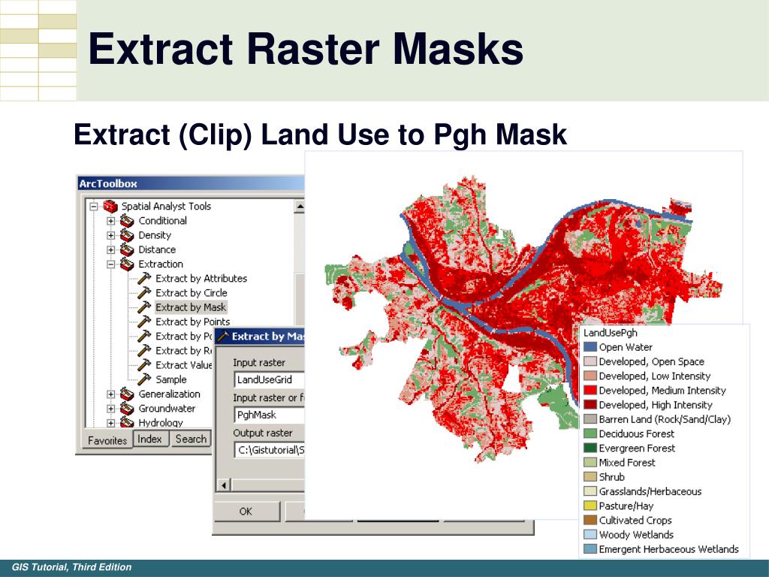
Task: Click the ArcToolbox scroll up arrow
Action: click(x=299, y=206)
